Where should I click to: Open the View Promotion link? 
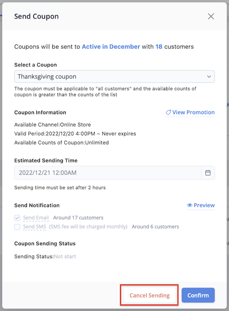click(190, 112)
